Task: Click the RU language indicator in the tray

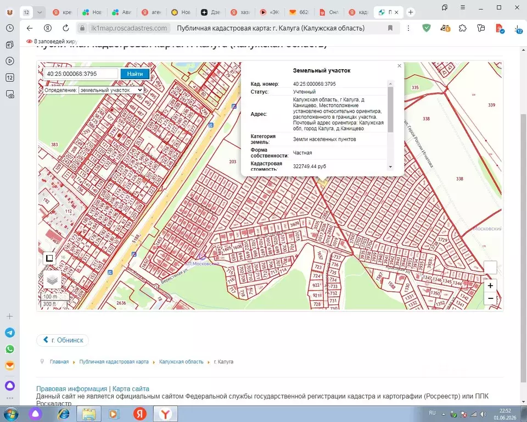Action: pyautogui.click(x=432, y=413)
